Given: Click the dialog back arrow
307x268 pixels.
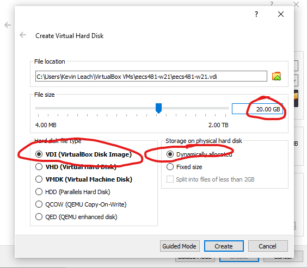Looking at the screenshot, I should 23,35.
